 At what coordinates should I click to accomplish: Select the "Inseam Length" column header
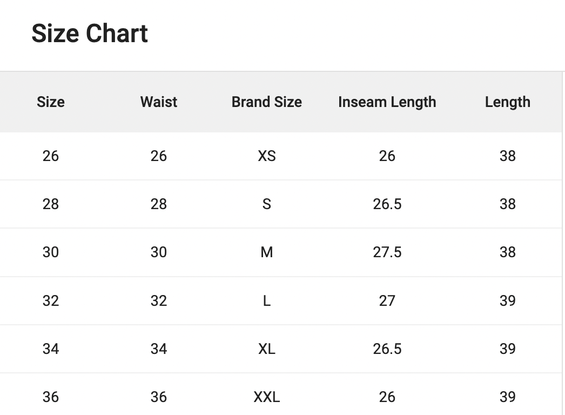pos(387,102)
